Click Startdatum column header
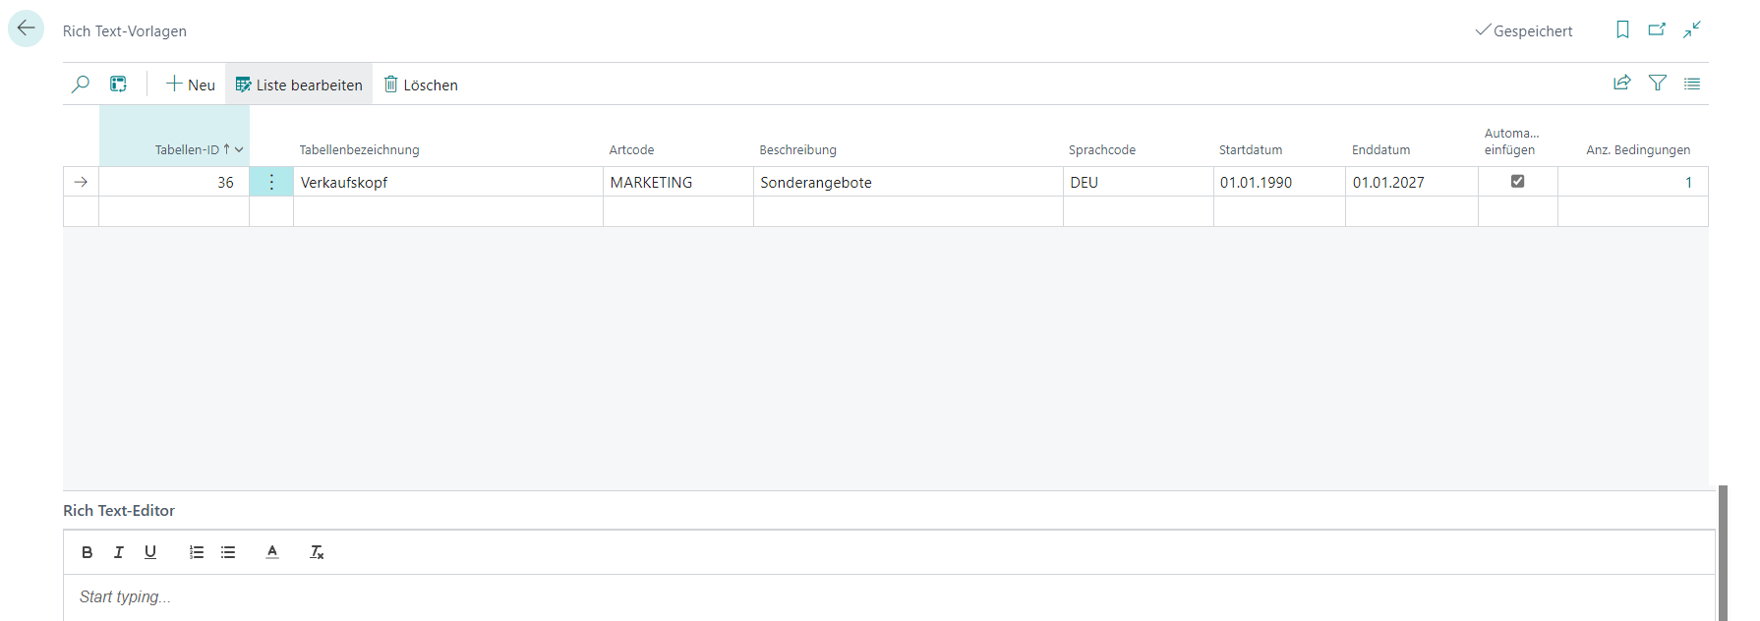Viewport: 1760px width, 621px height. click(1251, 150)
